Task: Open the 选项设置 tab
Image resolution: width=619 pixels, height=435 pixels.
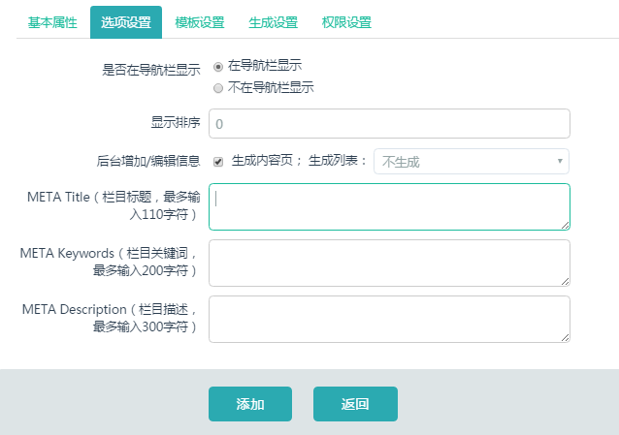Action: click(x=126, y=22)
